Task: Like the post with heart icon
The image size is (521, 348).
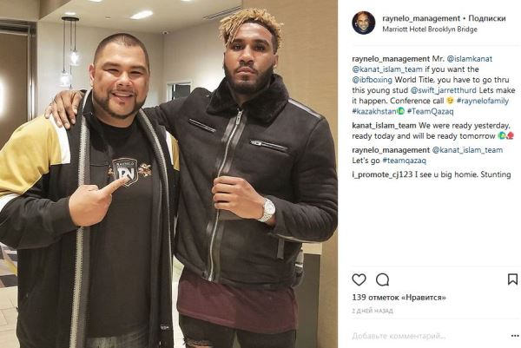Action: pyautogui.click(x=359, y=279)
